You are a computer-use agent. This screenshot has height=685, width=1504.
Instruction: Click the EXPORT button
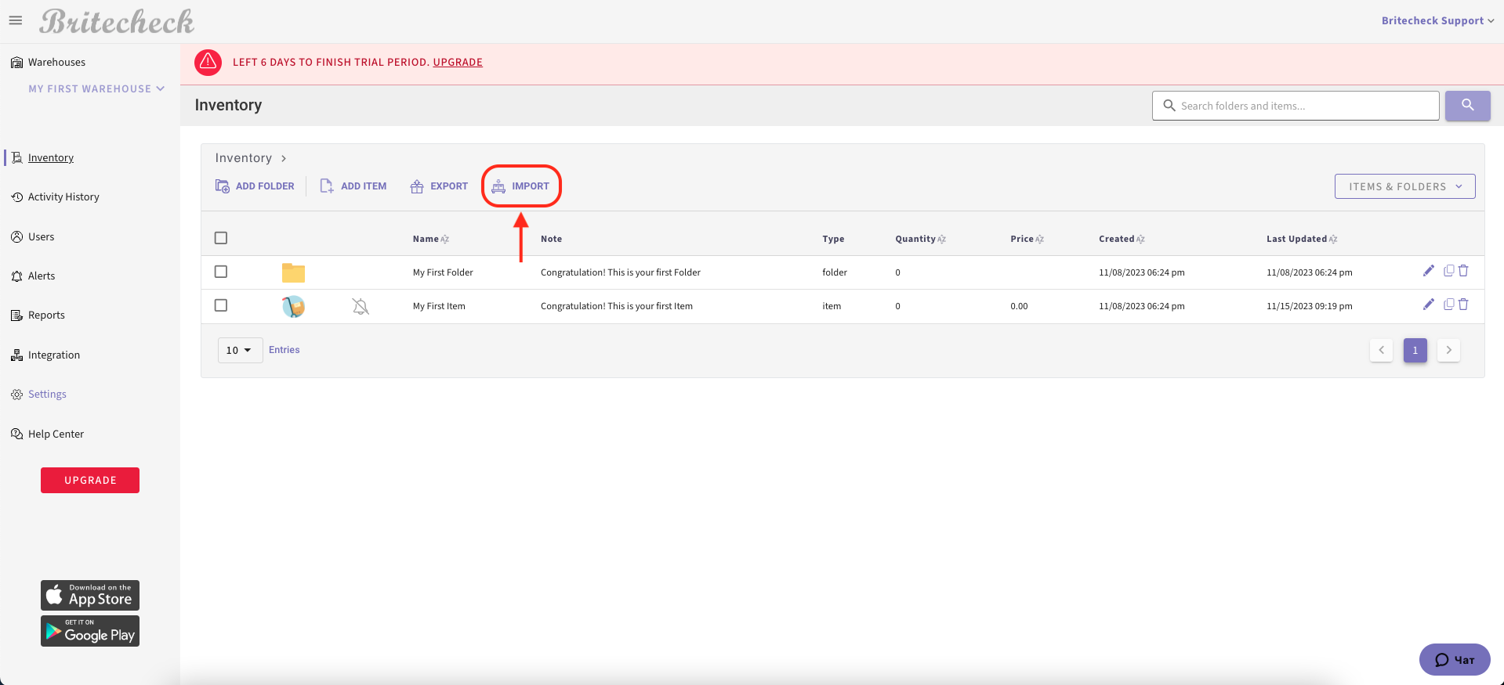(x=439, y=186)
